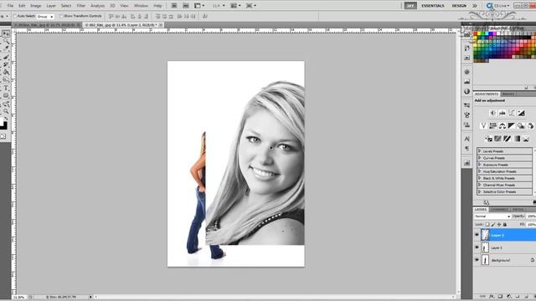Add a Selective Color adjustment

[526, 139]
